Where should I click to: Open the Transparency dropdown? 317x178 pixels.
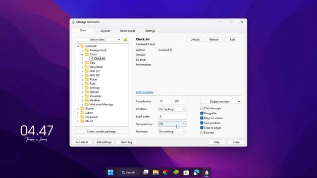tap(172, 124)
